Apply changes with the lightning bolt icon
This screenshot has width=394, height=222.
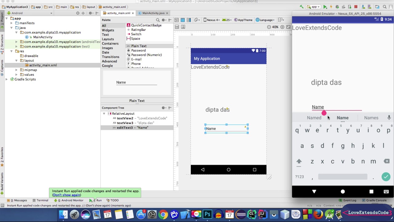pos(331,7)
